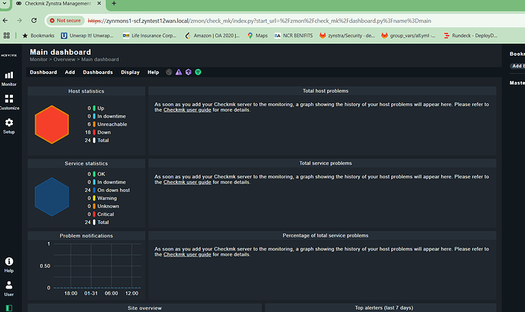Open the User menu in sidebar
525x312 pixels.
(x=9, y=288)
